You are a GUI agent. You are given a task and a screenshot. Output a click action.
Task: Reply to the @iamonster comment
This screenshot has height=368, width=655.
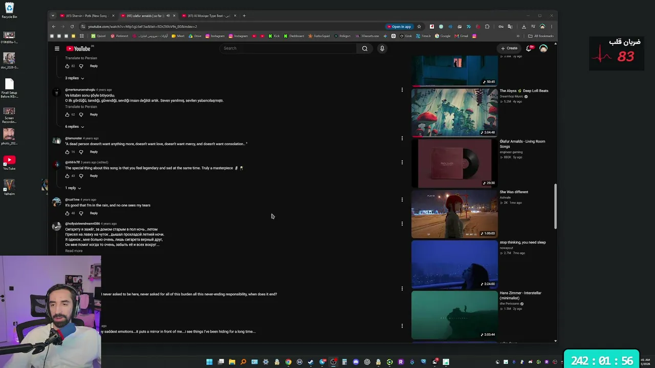point(94,152)
